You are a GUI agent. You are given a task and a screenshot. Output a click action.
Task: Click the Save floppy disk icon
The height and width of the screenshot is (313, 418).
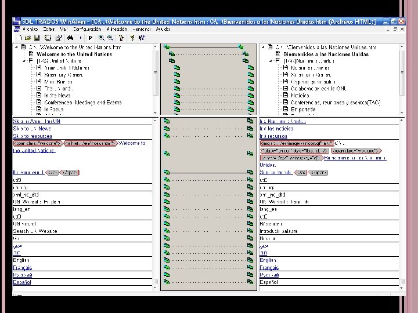coord(37,38)
